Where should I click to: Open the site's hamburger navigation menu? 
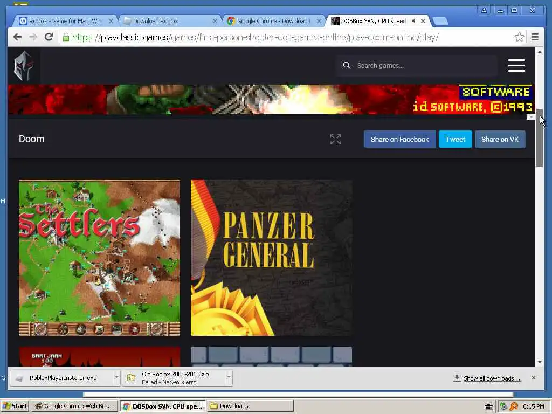(x=516, y=65)
